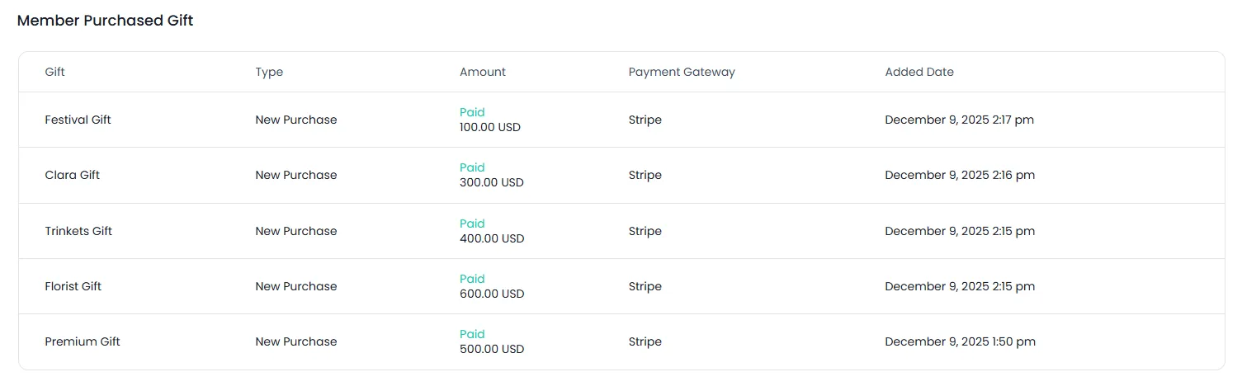The width and height of the screenshot is (1242, 386).
Task: Click the December 9, 2025 1:50 pm date
Action: pos(960,341)
